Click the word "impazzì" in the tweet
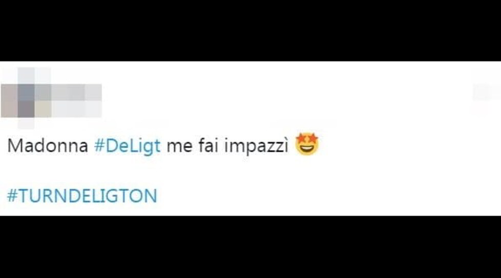 point(256,146)
